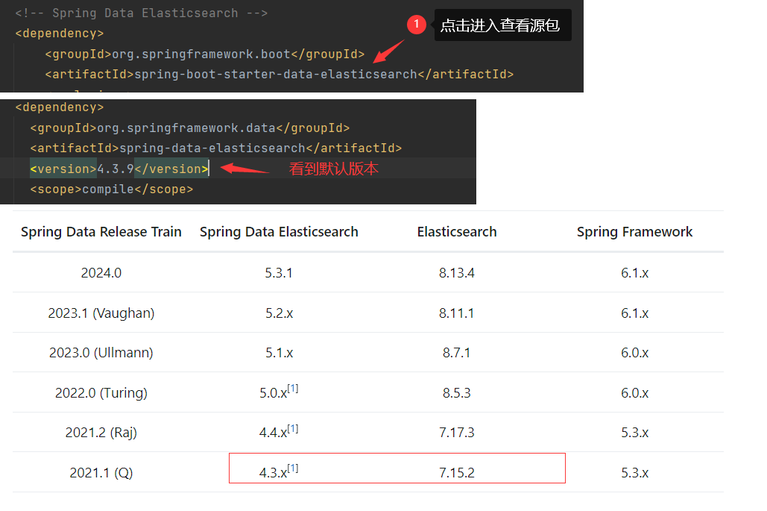
Task: Click the 6.1.x cell in the Vaughan row
Action: 634,313
